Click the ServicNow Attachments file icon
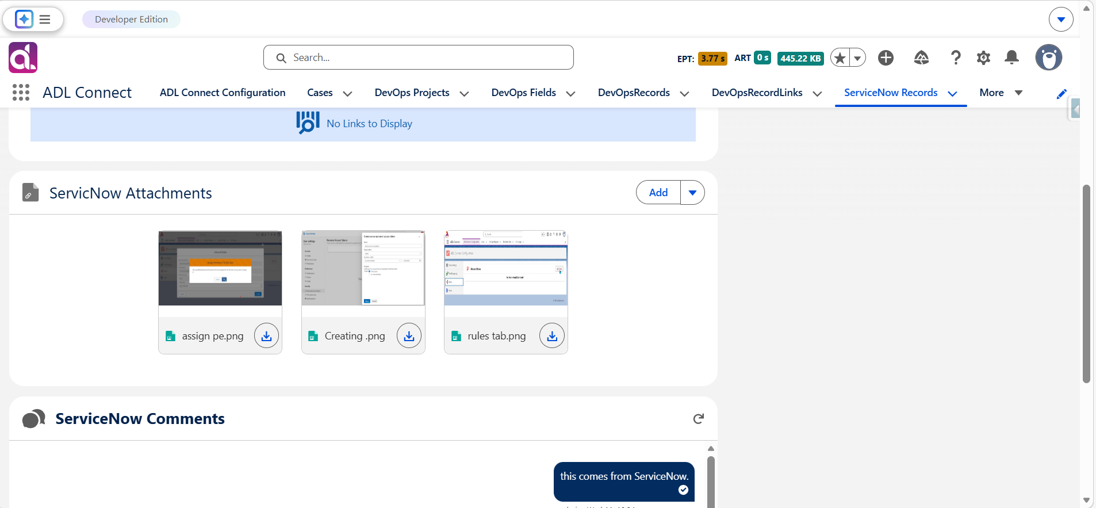1096x508 pixels. pos(30,193)
